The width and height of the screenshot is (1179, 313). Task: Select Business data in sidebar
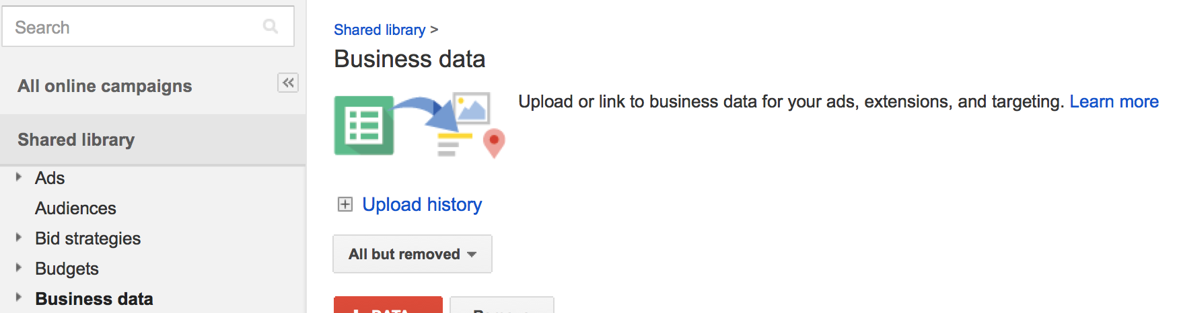(94, 299)
